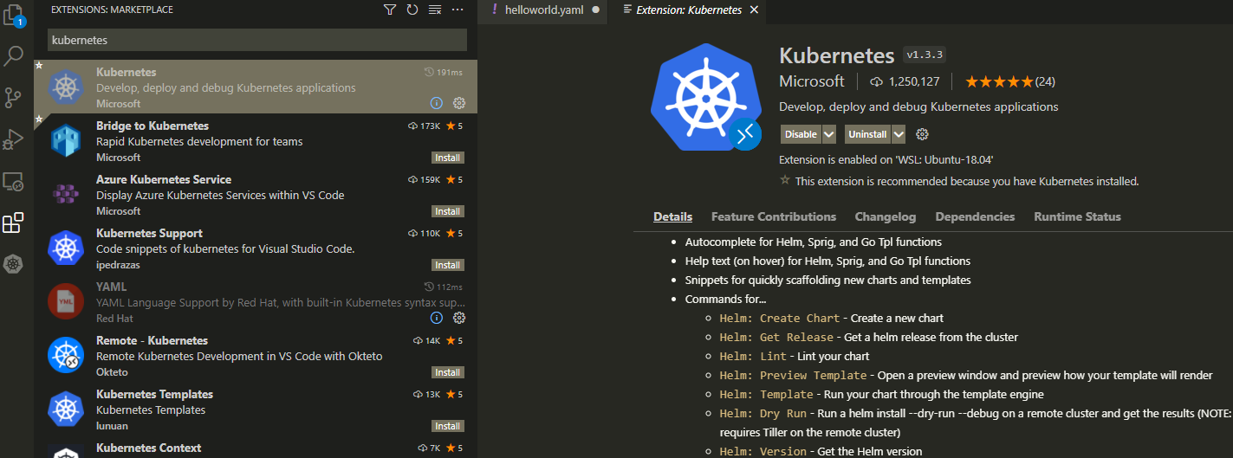
Task: Click the gear icon beside Uninstall button
Action: pyautogui.click(x=922, y=134)
